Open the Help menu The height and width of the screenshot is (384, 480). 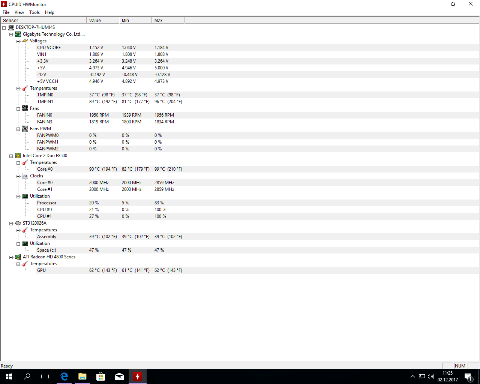pyautogui.click(x=49, y=12)
